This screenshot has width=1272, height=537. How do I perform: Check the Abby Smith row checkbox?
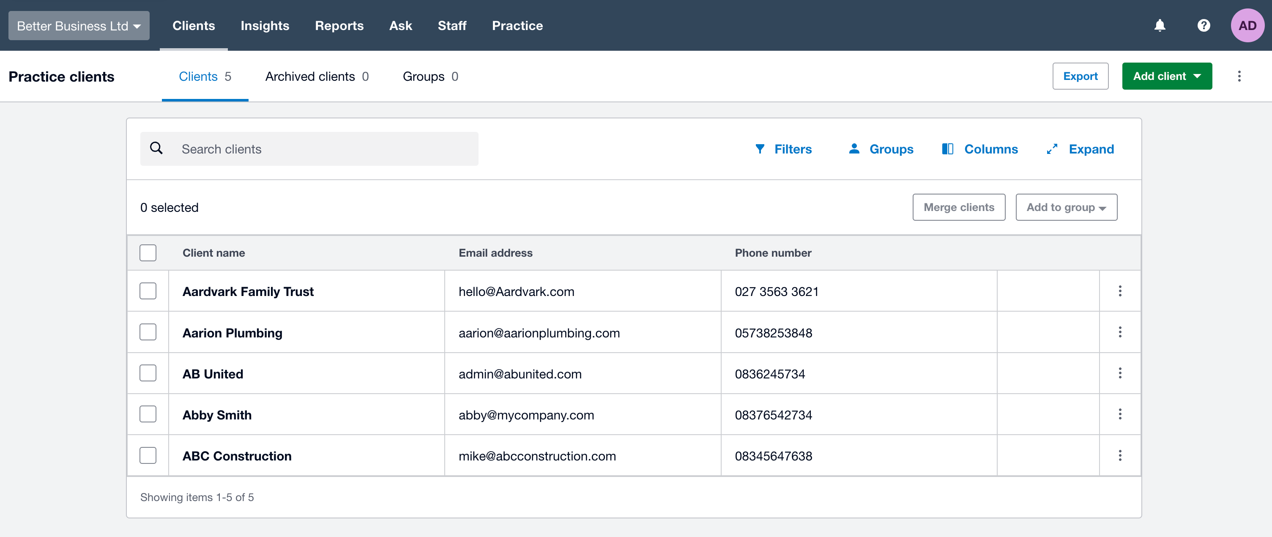click(148, 414)
